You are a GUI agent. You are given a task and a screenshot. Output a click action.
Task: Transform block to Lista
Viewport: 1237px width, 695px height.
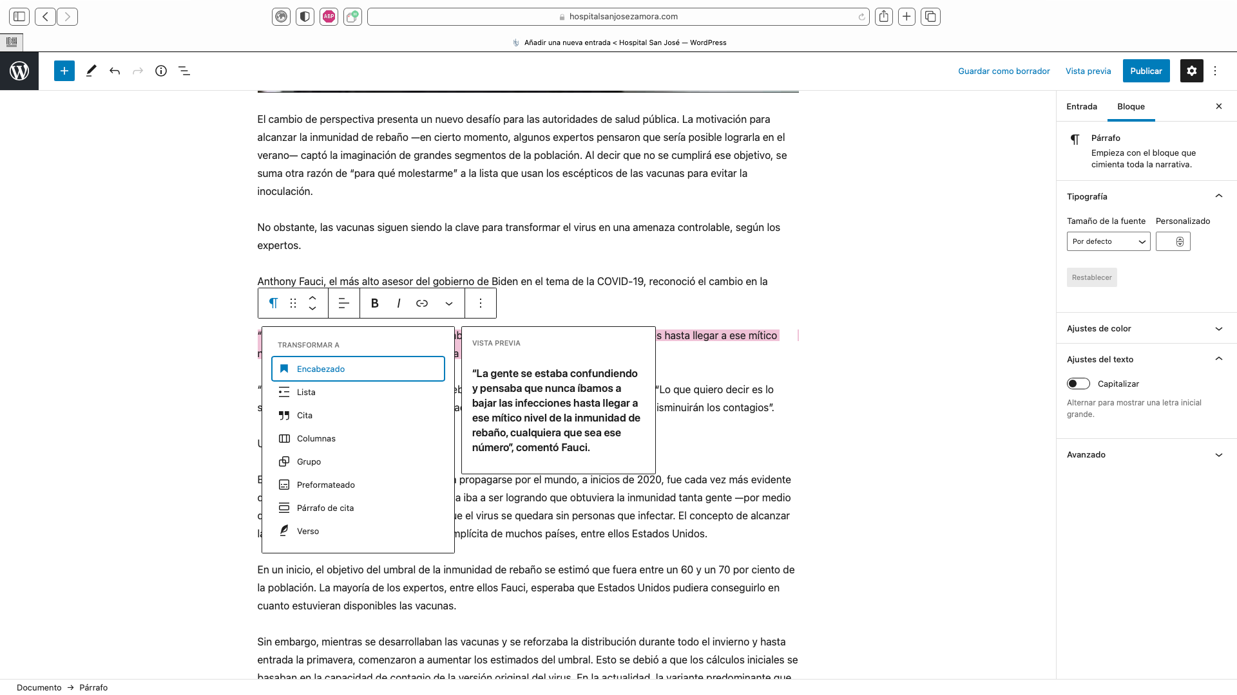pos(358,392)
